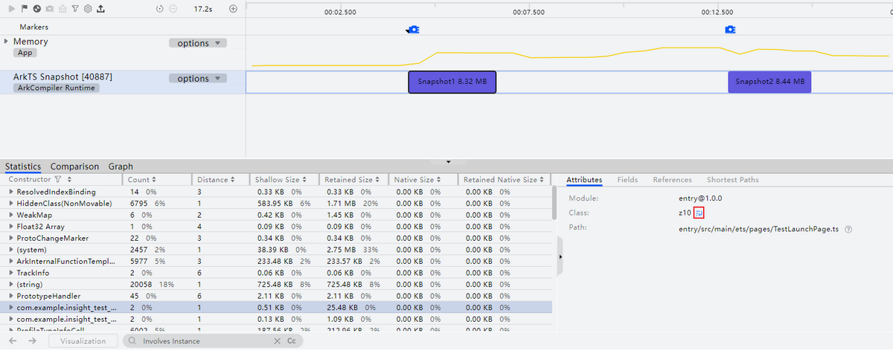
Task: Open the profiler settings gear icon
Action: (x=88, y=9)
